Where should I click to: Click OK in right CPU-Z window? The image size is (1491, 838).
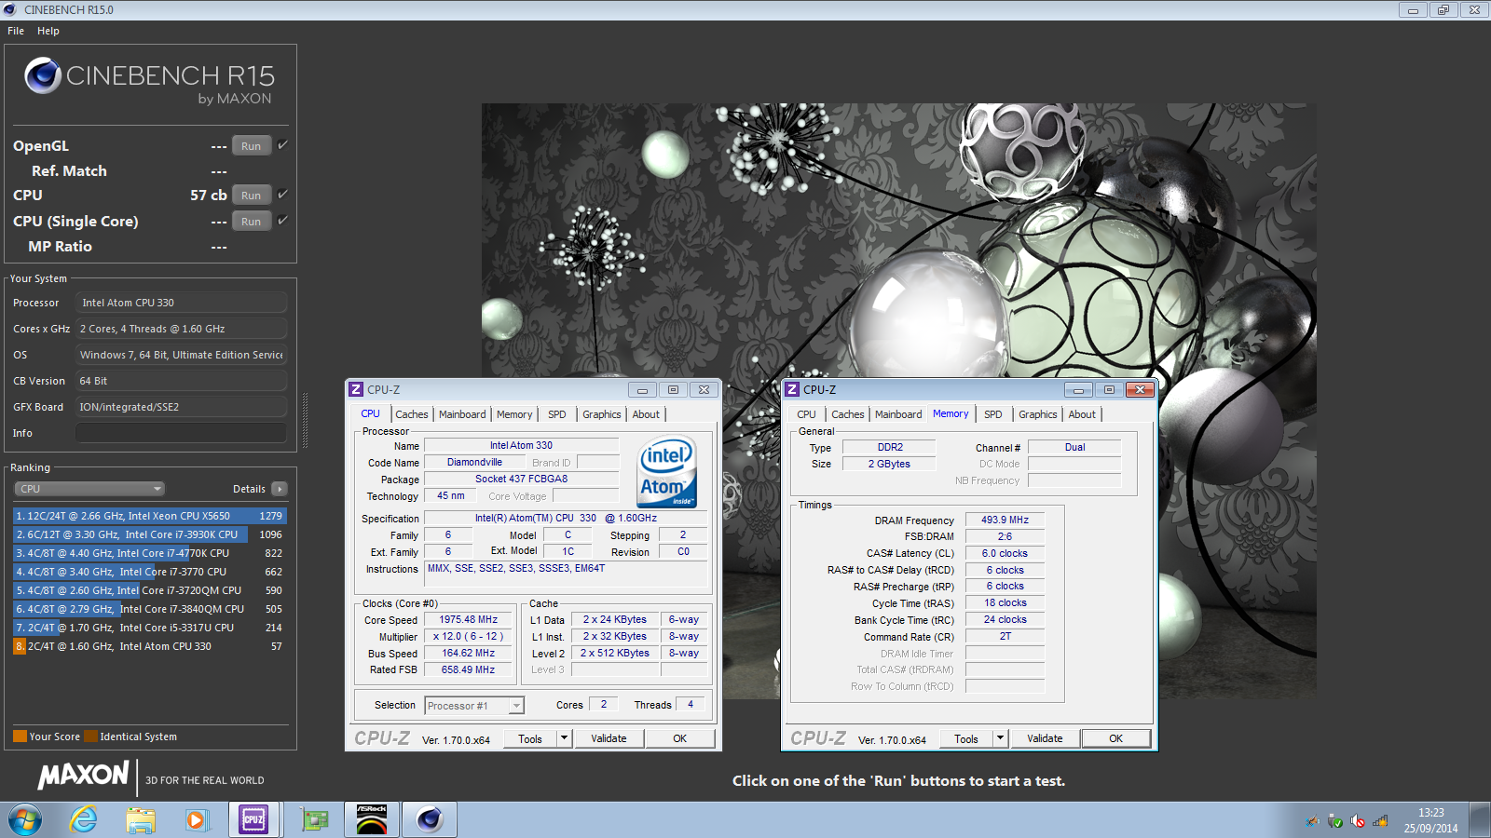point(1116,738)
